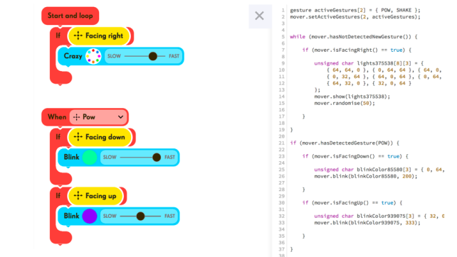
Task: Click the Crazy light effect block label
Action: point(73,56)
